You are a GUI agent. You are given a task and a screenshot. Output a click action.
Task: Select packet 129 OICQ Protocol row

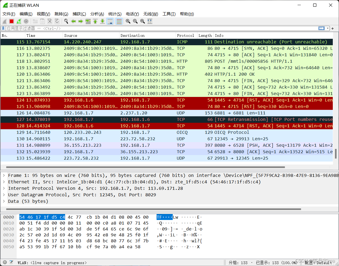(167, 132)
